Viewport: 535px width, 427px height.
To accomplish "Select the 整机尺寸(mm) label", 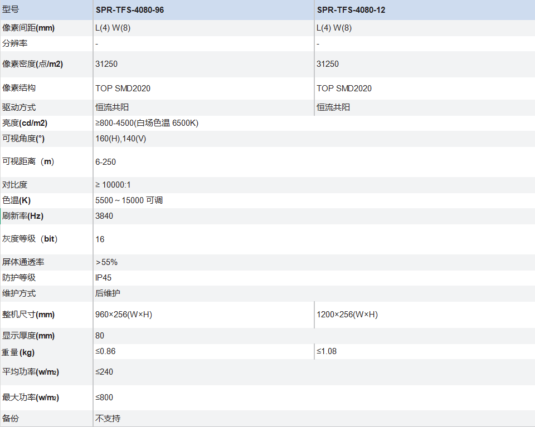I will (28, 315).
